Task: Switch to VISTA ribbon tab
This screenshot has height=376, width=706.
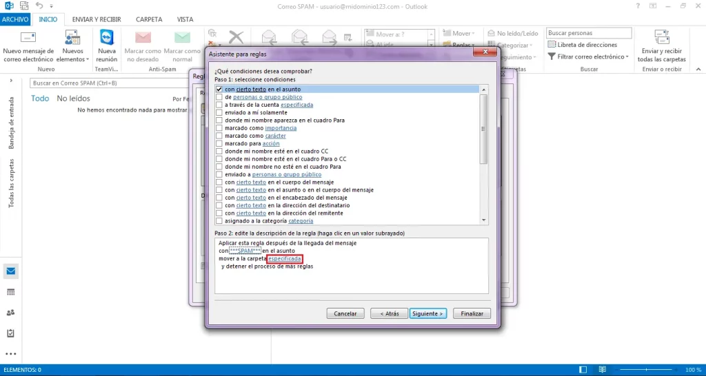Action: [x=185, y=19]
